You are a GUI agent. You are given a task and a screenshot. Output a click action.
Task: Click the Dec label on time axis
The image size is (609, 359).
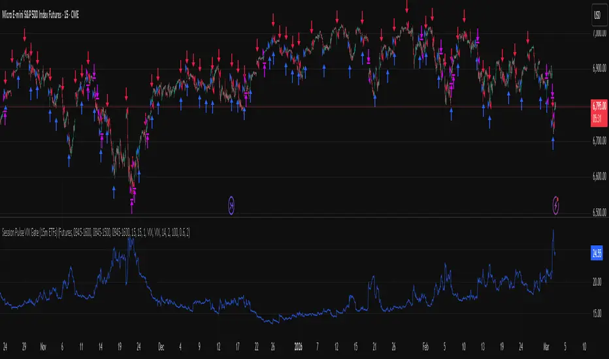click(x=161, y=347)
